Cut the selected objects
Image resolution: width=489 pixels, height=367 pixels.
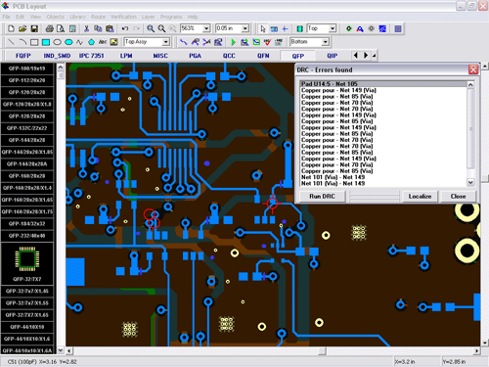(86, 29)
